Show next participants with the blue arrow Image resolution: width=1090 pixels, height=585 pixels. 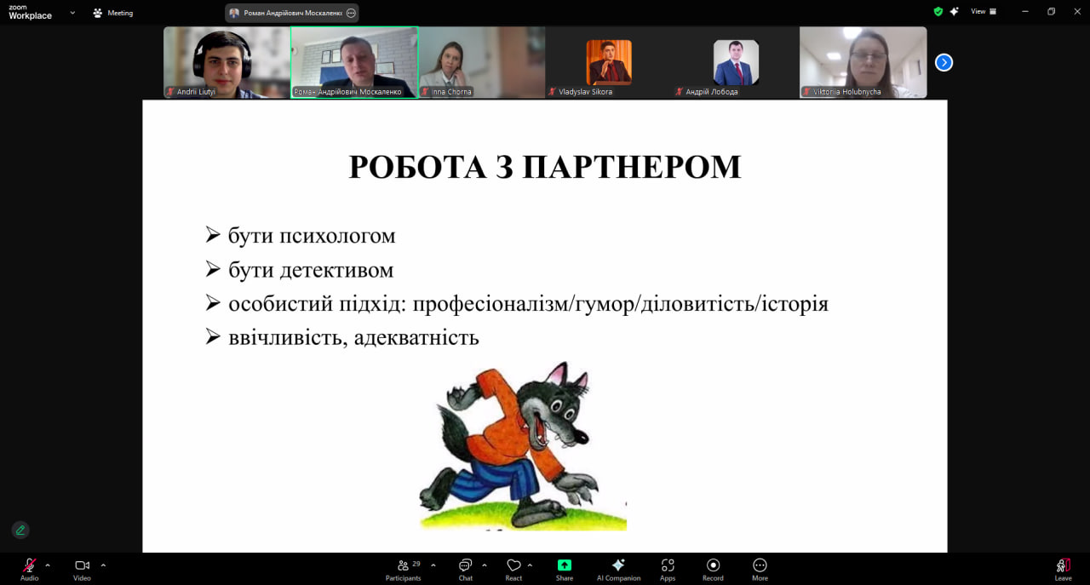(x=944, y=62)
